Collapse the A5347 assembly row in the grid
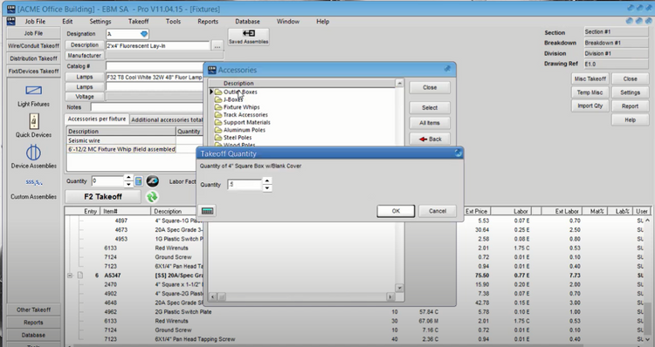The height and width of the screenshot is (347, 655). tap(70, 276)
